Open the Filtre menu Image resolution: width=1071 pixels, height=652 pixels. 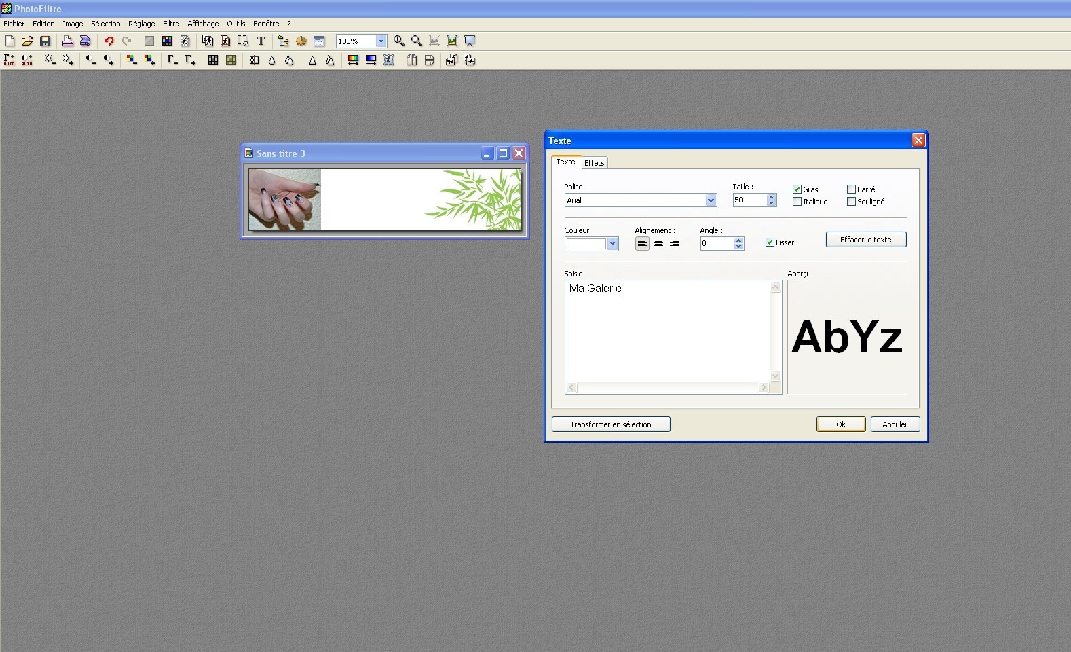coord(171,24)
